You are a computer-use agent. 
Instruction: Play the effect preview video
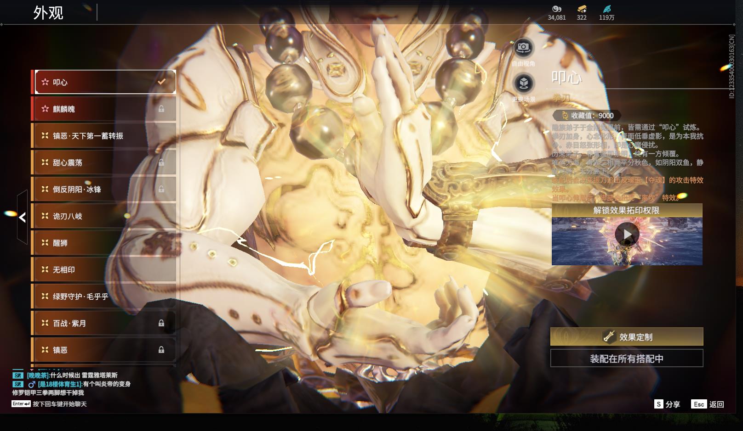[627, 235]
